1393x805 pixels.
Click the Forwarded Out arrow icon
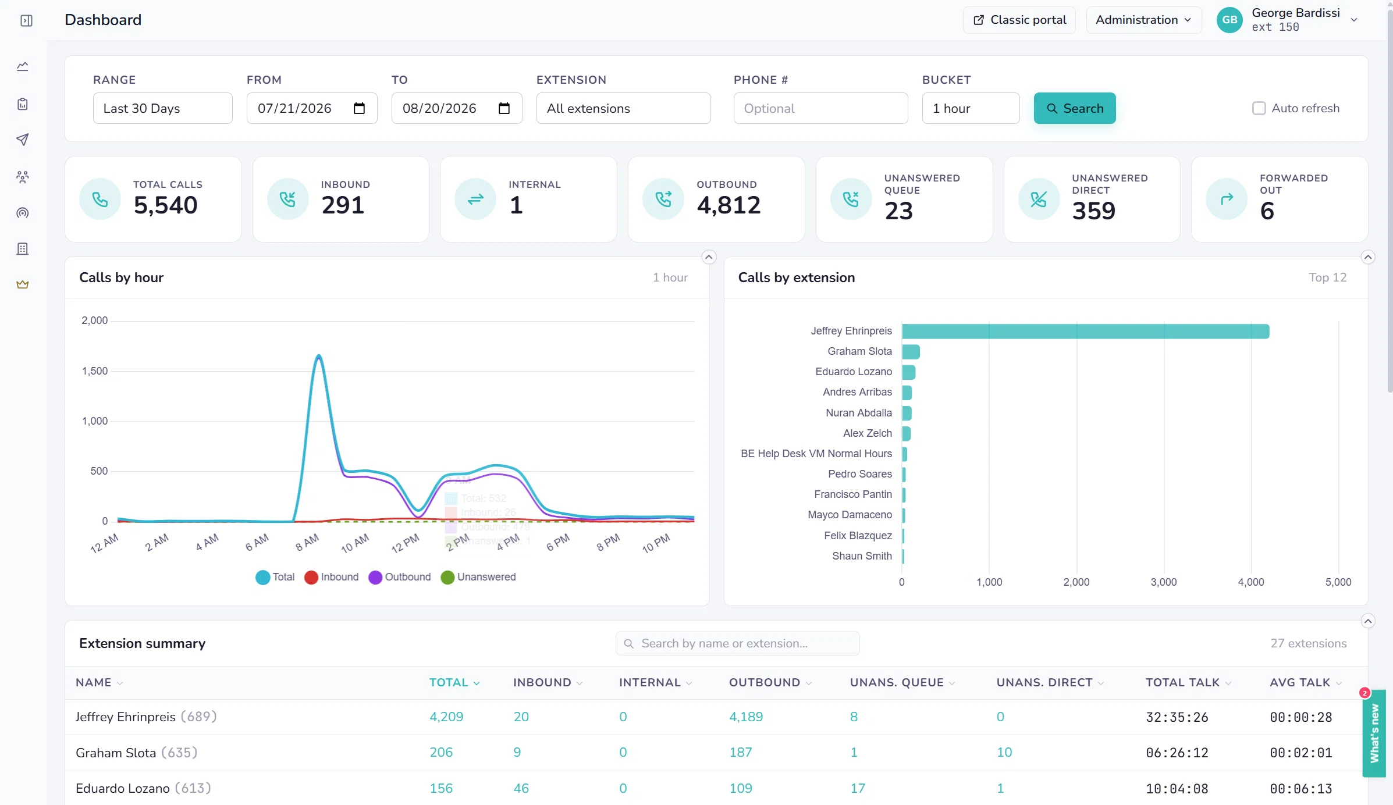(x=1227, y=200)
